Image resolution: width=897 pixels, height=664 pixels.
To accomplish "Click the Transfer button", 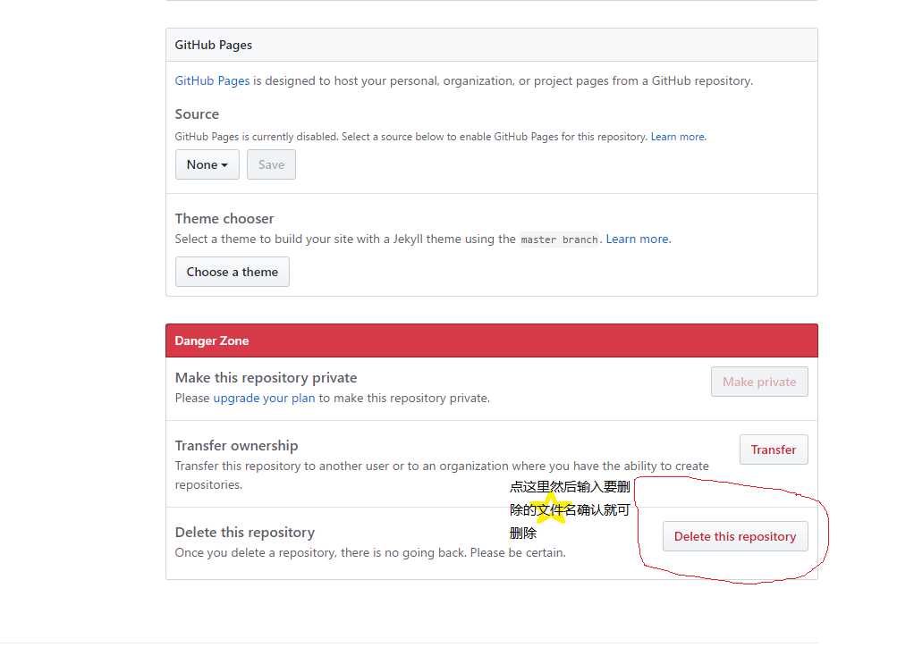I will pyautogui.click(x=774, y=450).
